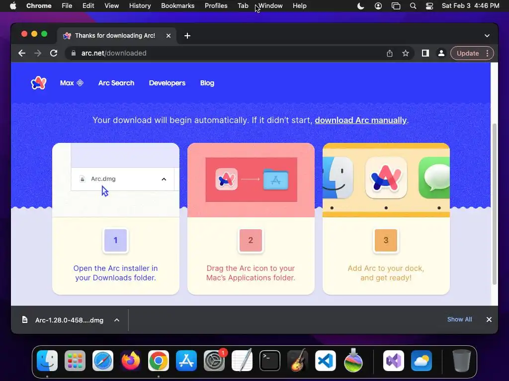
Task: Open the App Store from the dock
Action: coord(186,361)
